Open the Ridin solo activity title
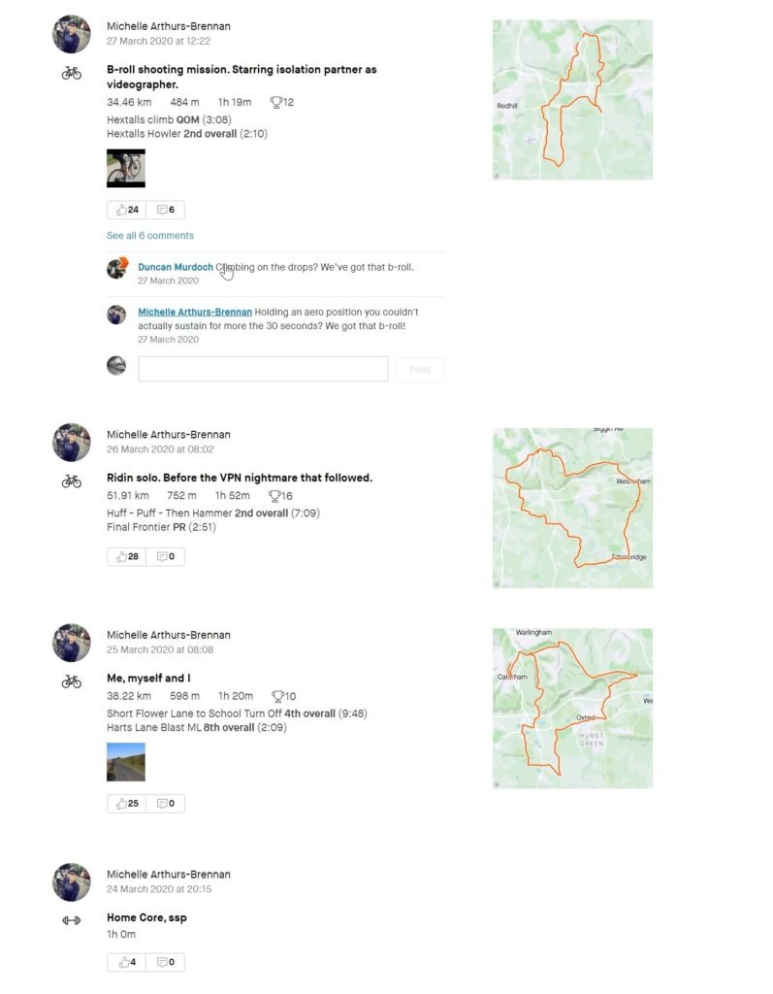 pyautogui.click(x=240, y=478)
